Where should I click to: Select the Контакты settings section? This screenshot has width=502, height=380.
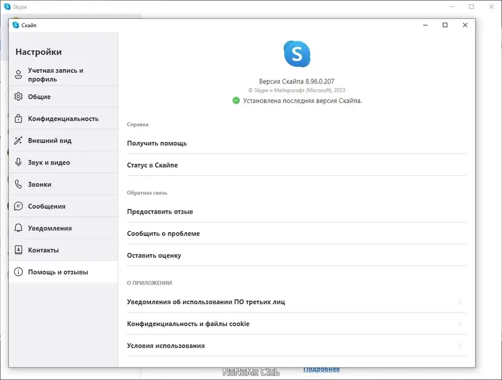63,250
